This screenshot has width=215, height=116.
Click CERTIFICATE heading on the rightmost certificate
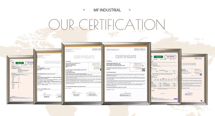click(189, 64)
